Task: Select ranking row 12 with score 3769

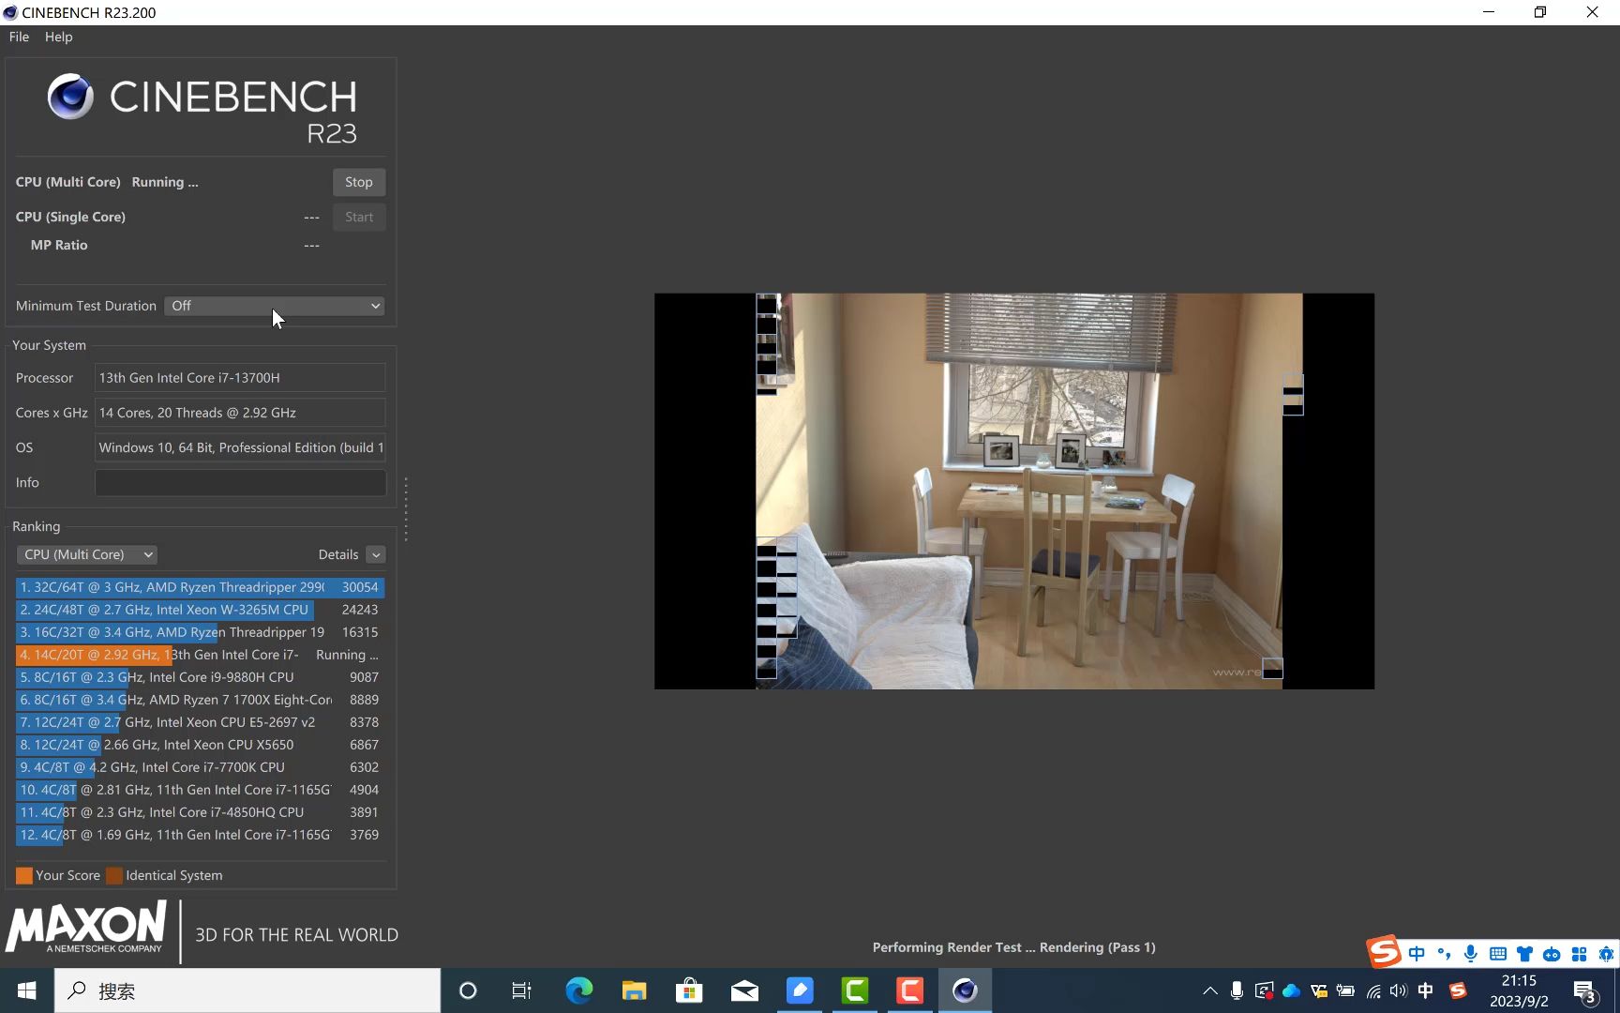Action: pyautogui.click(x=200, y=835)
